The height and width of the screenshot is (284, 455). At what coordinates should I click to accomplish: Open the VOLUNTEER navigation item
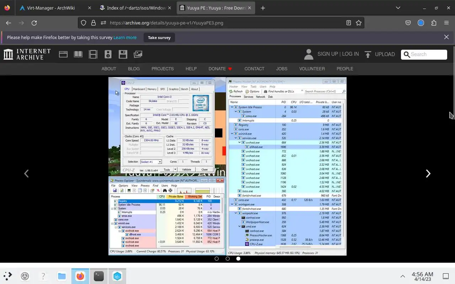pos(312,69)
